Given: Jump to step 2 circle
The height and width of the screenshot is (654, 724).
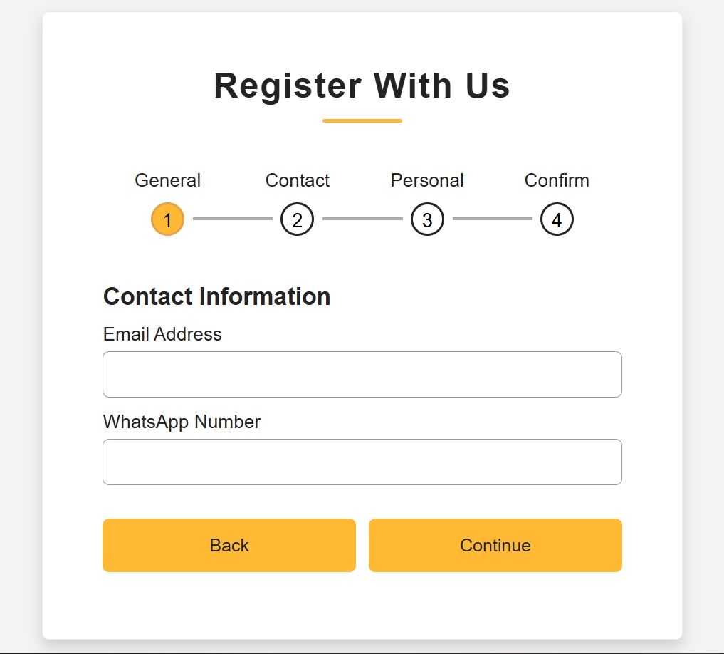Looking at the screenshot, I should (297, 219).
